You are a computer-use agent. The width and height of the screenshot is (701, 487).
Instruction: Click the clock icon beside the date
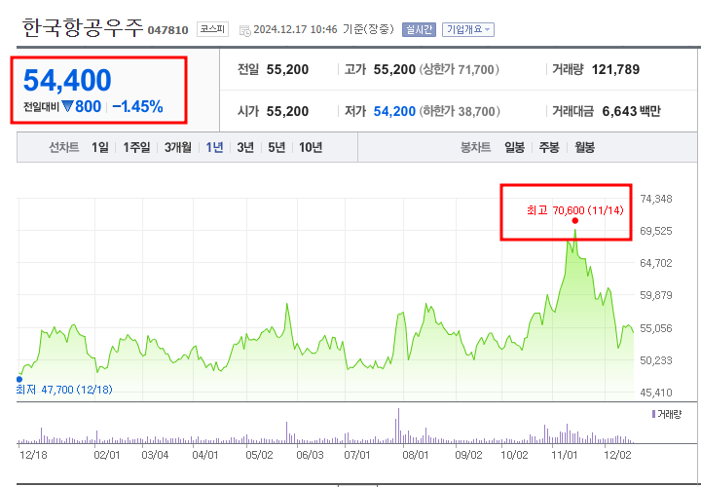tap(245, 30)
